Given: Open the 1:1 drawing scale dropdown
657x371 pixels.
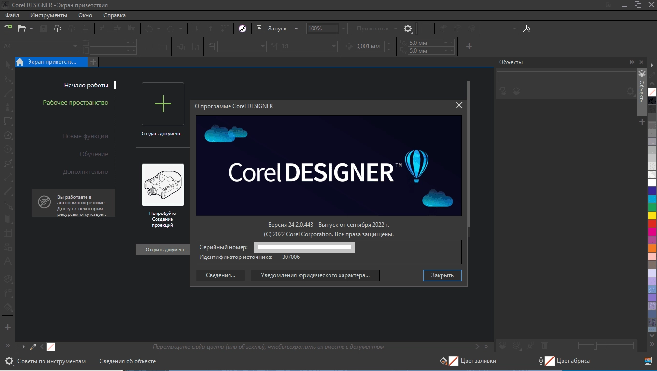Looking at the screenshot, I should pyautogui.click(x=334, y=46).
